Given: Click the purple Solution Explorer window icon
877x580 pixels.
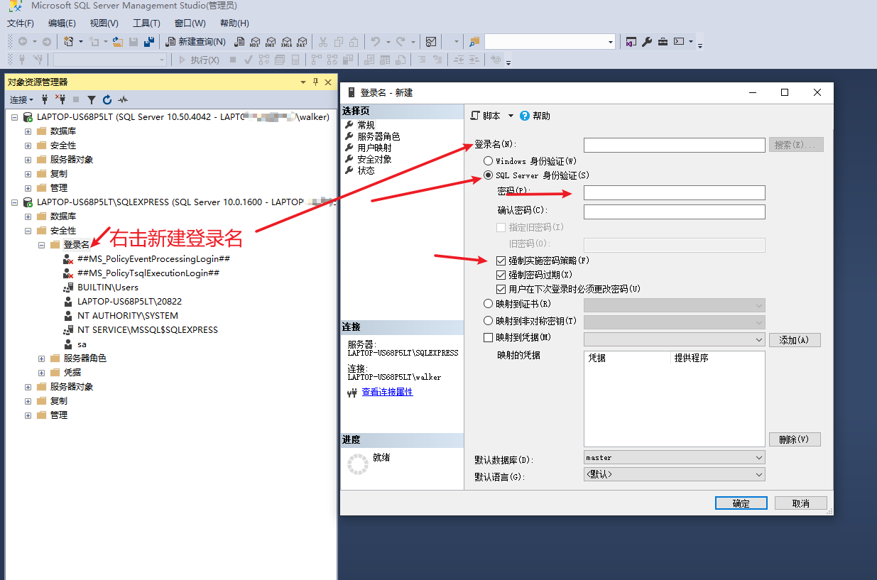Looking at the screenshot, I should pyautogui.click(x=631, y=42).
